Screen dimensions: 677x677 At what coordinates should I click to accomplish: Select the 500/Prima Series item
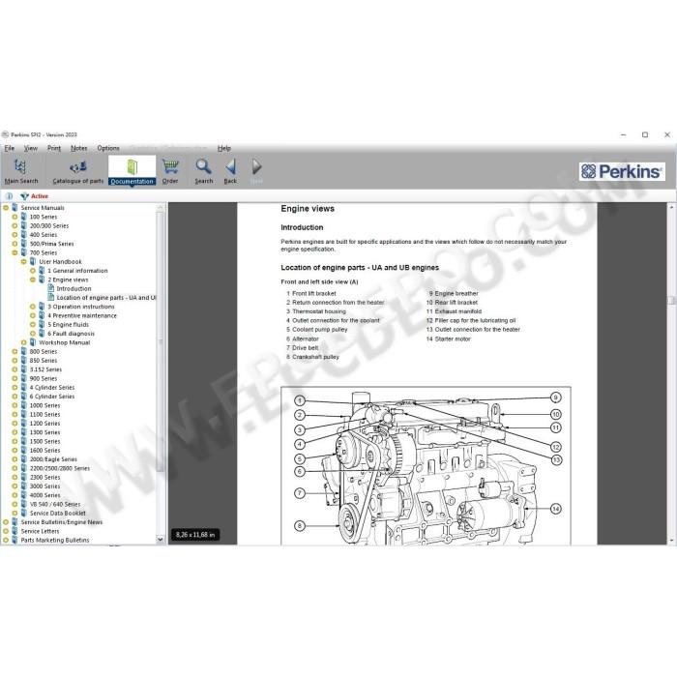(52, 244)
